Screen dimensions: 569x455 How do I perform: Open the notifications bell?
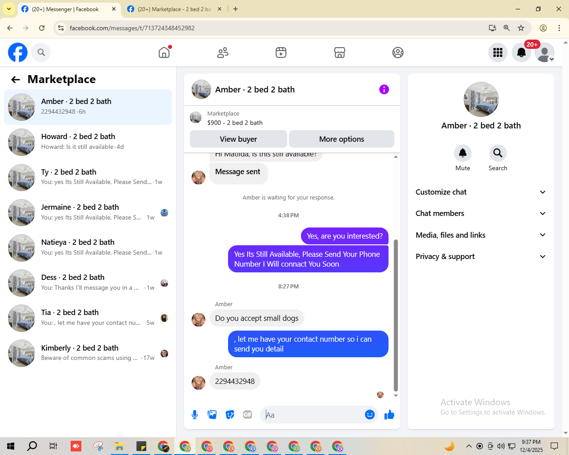pyautogui.click(x=521, y=52)
